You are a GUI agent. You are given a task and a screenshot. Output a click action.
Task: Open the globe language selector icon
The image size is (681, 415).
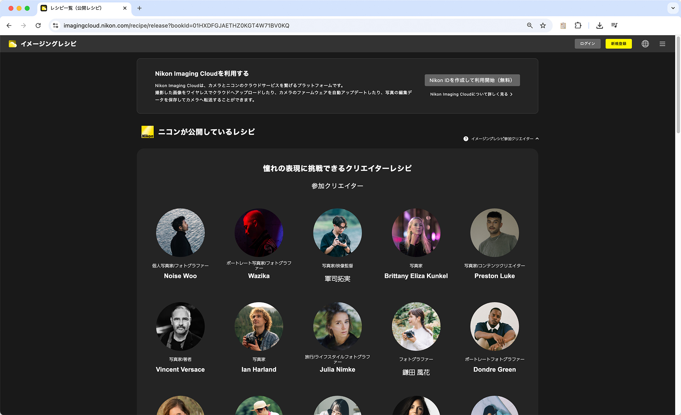tap(645, 44)
